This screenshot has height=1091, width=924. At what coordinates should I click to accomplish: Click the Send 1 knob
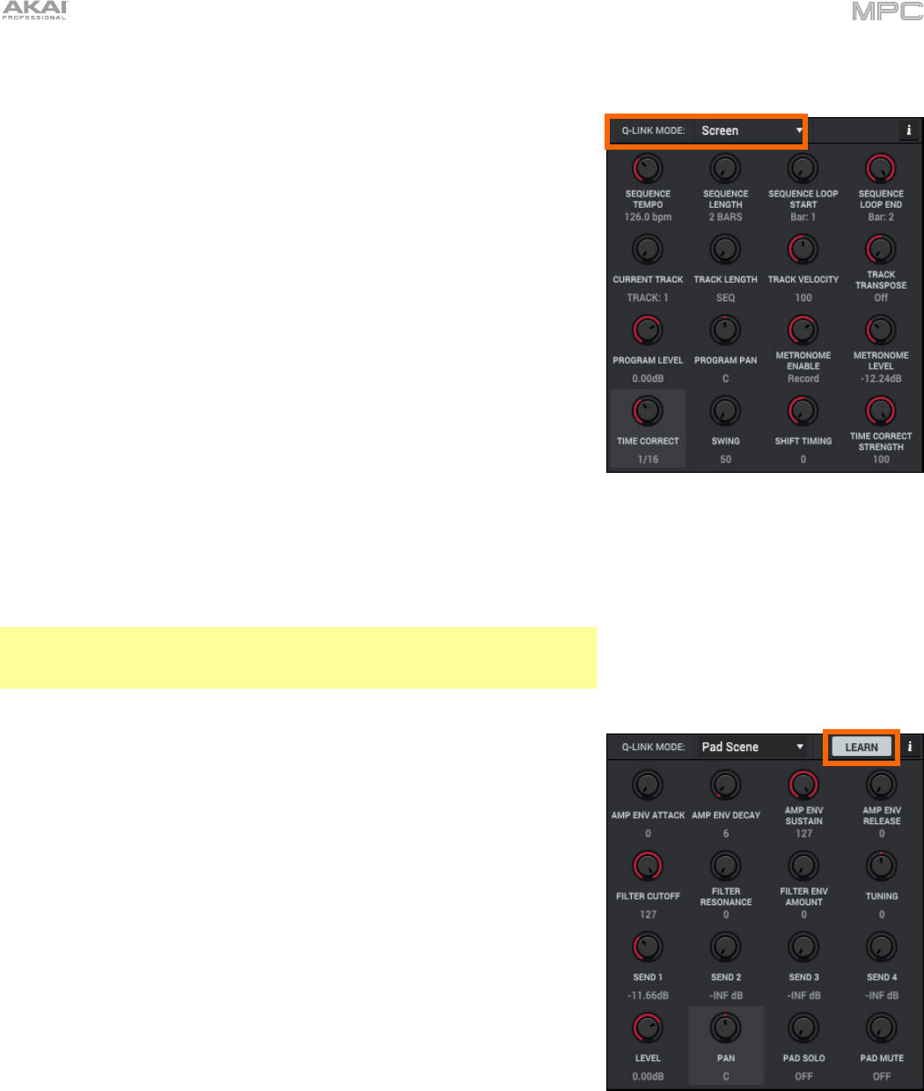648,947
